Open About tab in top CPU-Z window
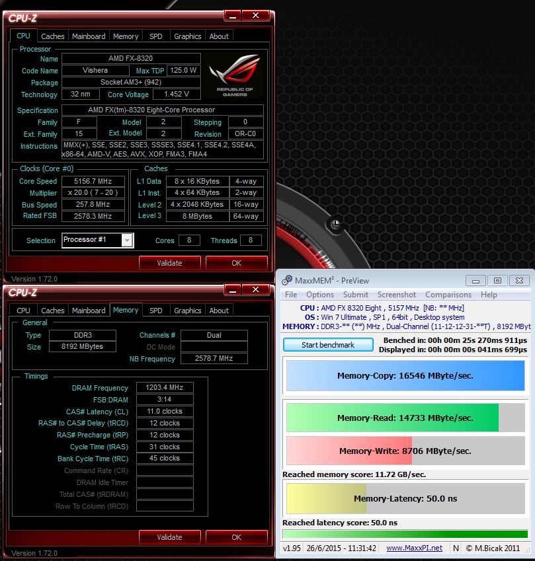 [219, 36]
